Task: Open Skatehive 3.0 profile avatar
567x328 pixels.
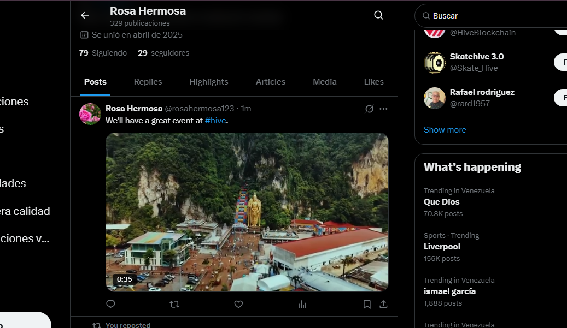Action: (x=435, y=62)
